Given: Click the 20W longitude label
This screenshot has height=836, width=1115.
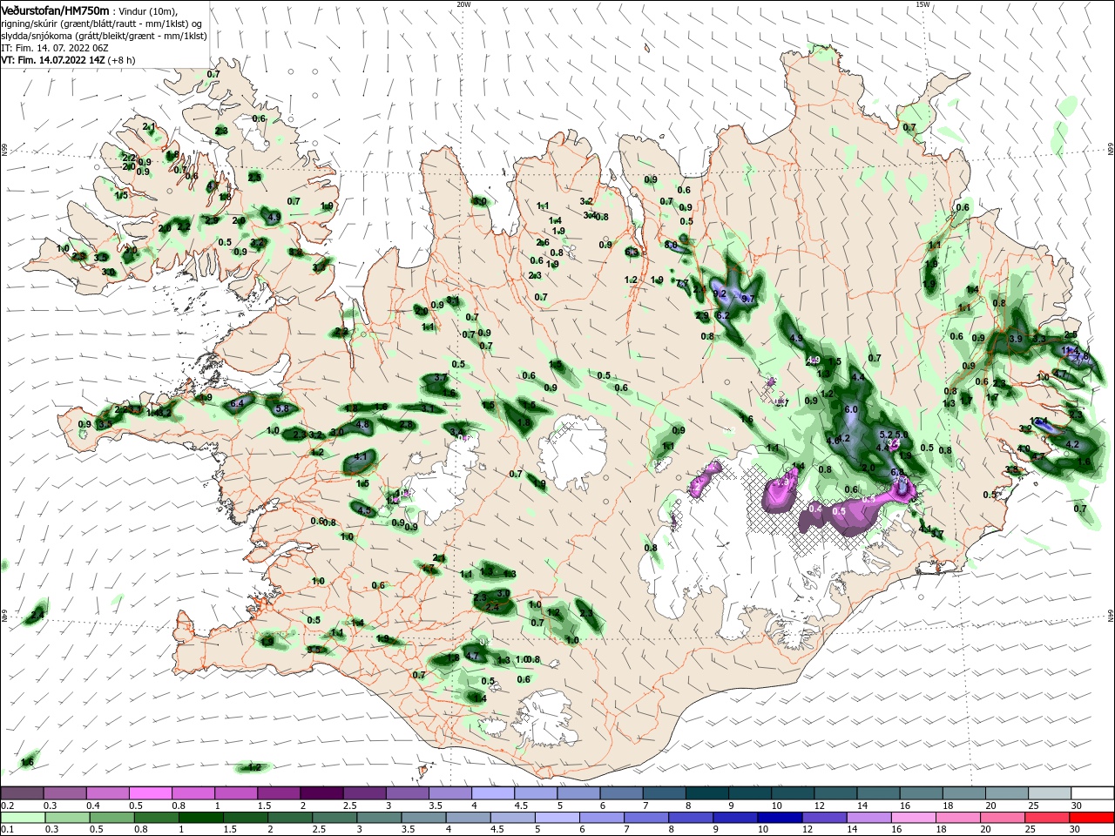Looking at the screenshot, I should click(x=463, y=4).
